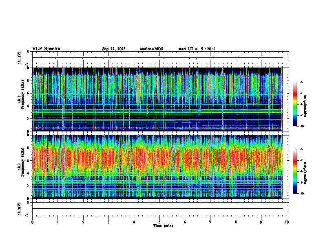The width and height of the screenshot is (323, 249).
Task: Click the 8 tick on Time axis
Action: click(x=236, y=222)
